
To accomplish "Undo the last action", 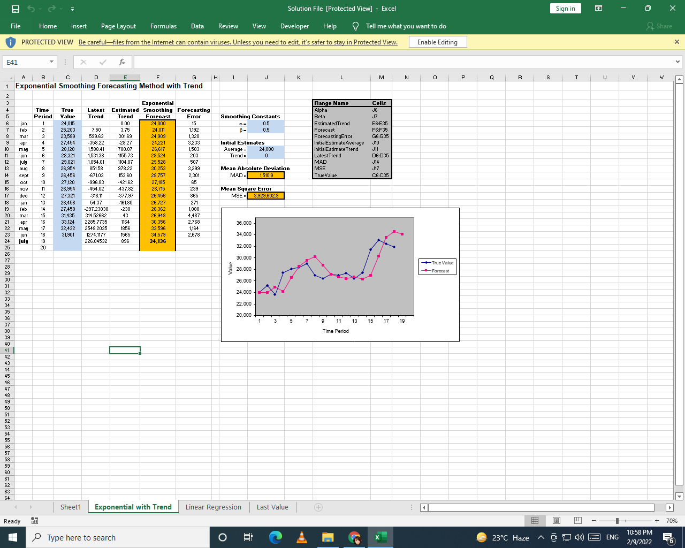I will click(x=30, y=8).
